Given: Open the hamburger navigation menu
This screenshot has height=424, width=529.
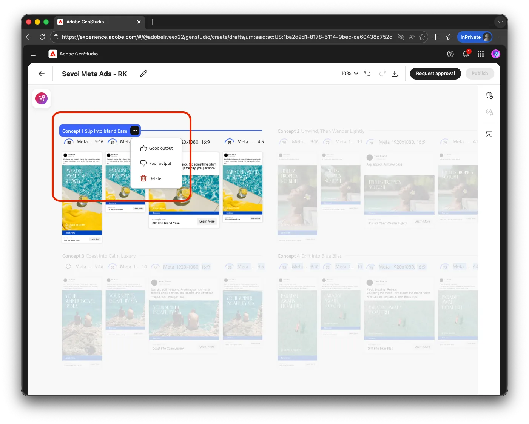Looking at the screenshot, I should [33, 54].
